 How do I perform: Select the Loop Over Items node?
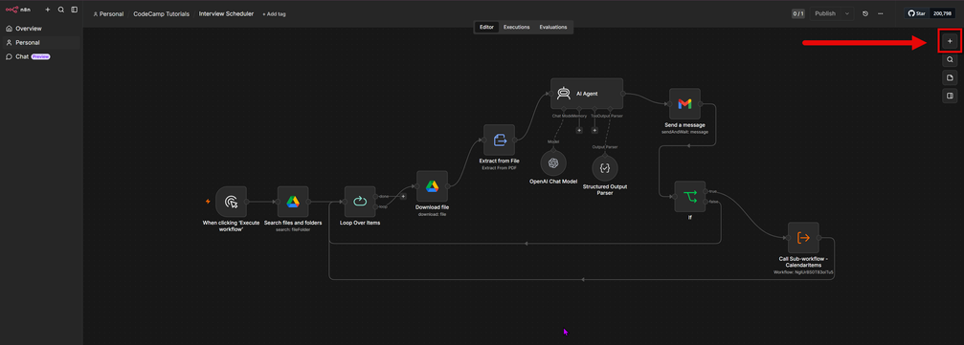coord(360,202)
